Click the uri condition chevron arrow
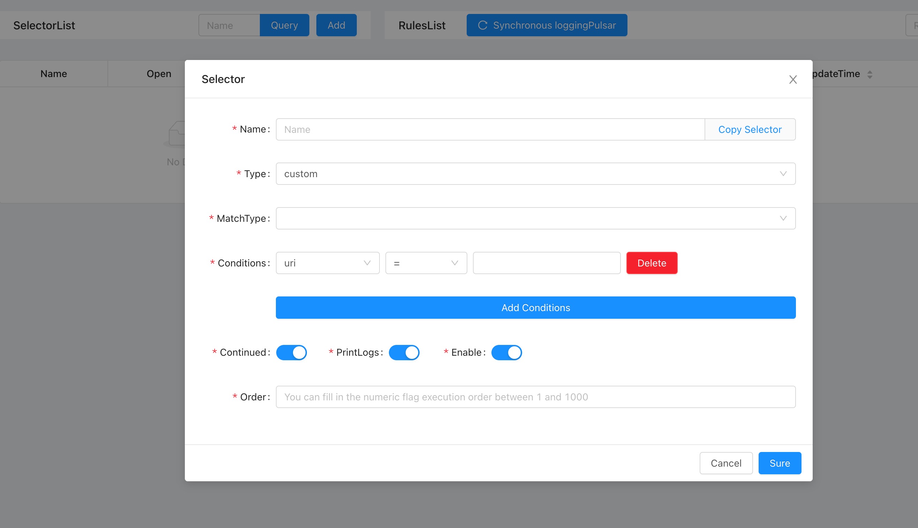Image resolution: width=918 pixels, height=528 pixels. pos(367,263)
